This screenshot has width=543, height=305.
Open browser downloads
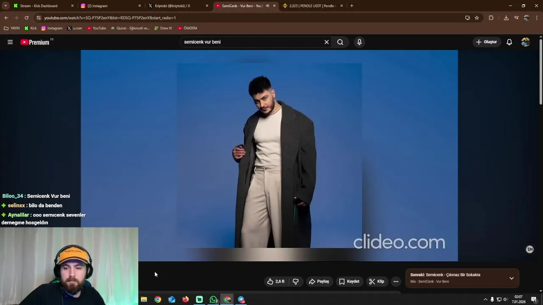pyautogui.click(x=506, y=18)
